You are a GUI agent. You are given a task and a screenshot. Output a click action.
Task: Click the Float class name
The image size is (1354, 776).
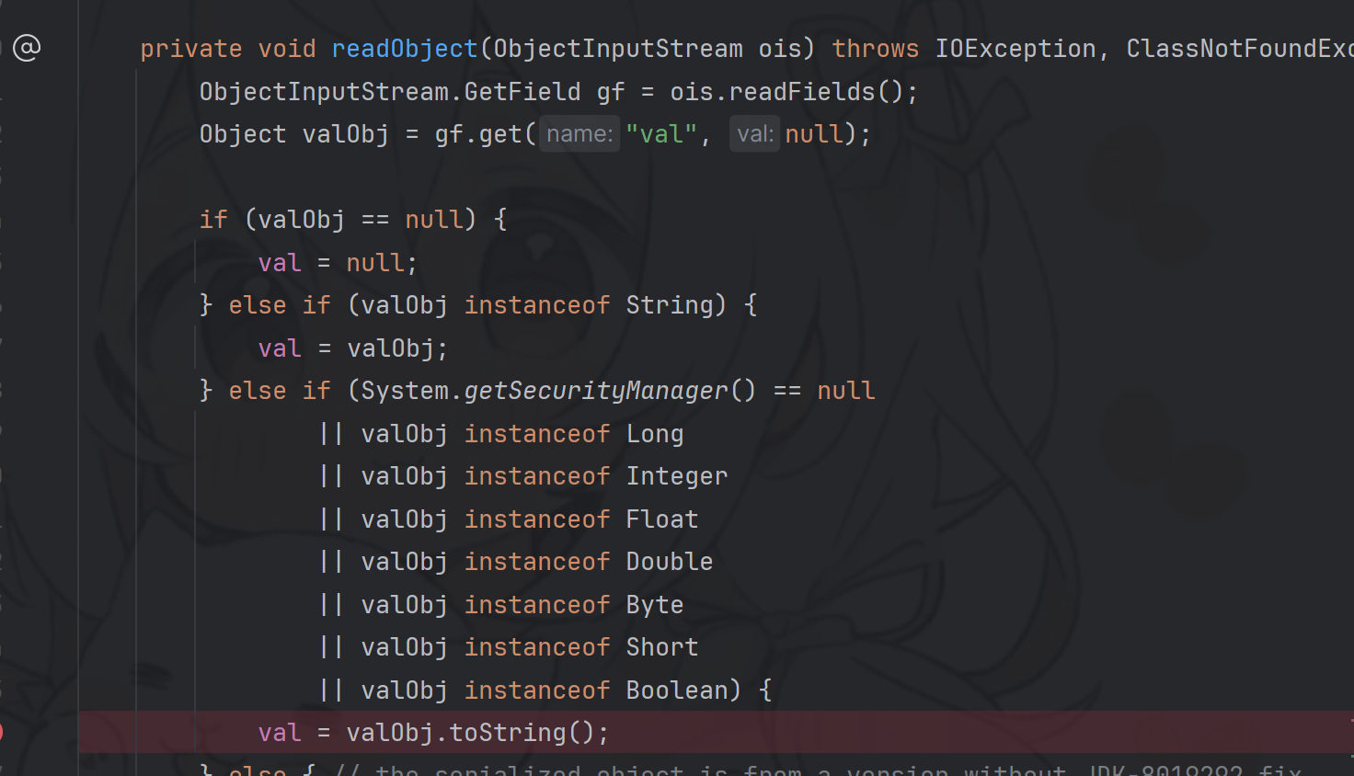pos(661,519)
